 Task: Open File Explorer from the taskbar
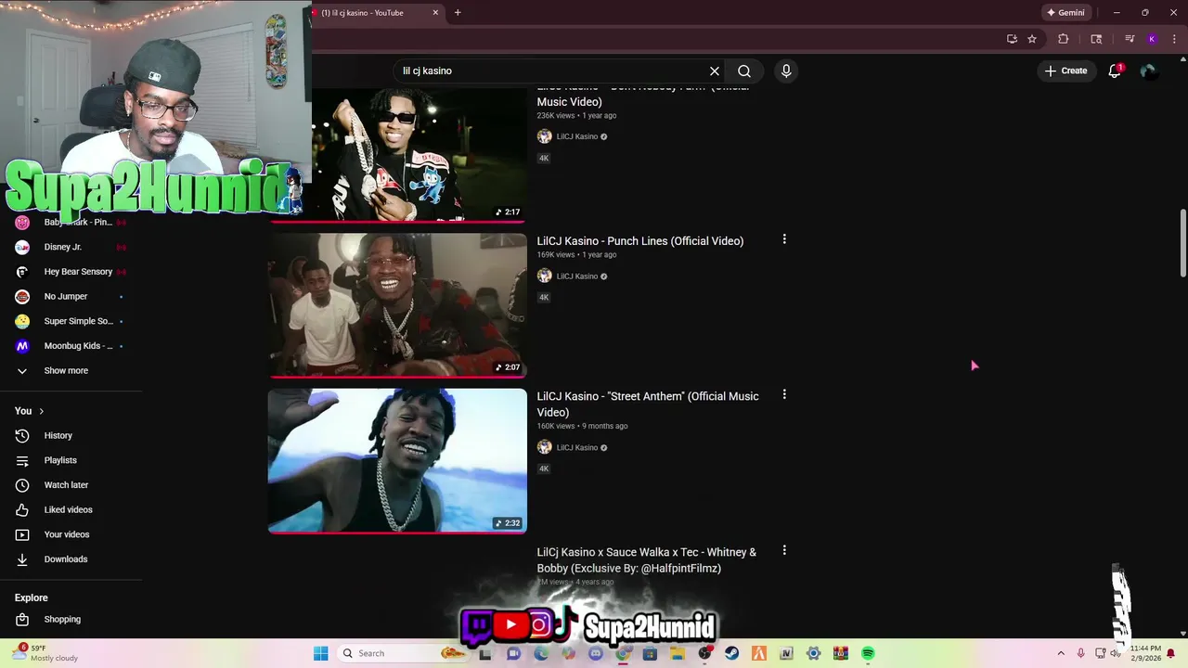(678, 653)
